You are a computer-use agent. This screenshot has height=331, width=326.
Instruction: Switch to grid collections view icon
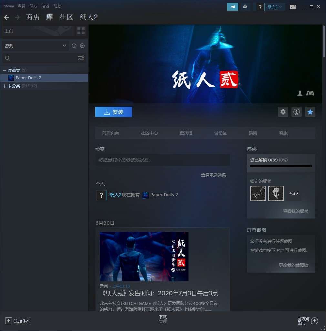[81, 31]
